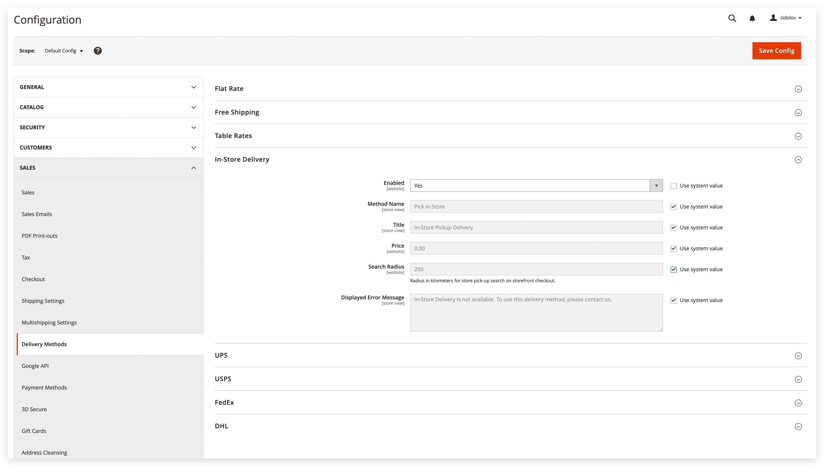824x466 pixels.
Task: Uncheck Use system value for Title
Action: coord(673,228)
